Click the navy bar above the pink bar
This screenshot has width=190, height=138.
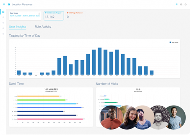click(47, 115)
